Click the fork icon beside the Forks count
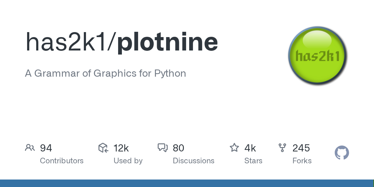374x187 pixels. [x=282, y=148]
